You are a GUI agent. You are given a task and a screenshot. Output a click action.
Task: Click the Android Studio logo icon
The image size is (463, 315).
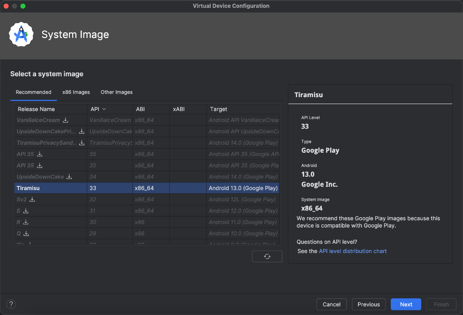click(21, 35)
